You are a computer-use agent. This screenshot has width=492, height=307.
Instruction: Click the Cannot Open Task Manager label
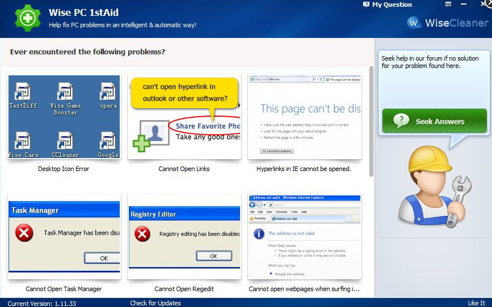click(x=64, y=289)
